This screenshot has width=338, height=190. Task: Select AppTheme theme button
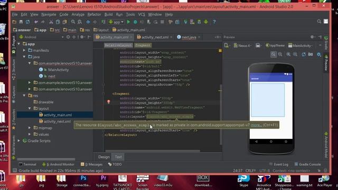(x=275, y=46)
